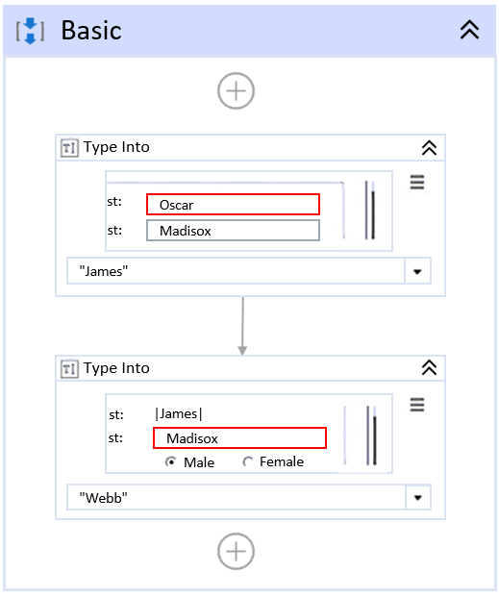Select the Female radio button
Screen dimensions: 499x597
(248, 461)
